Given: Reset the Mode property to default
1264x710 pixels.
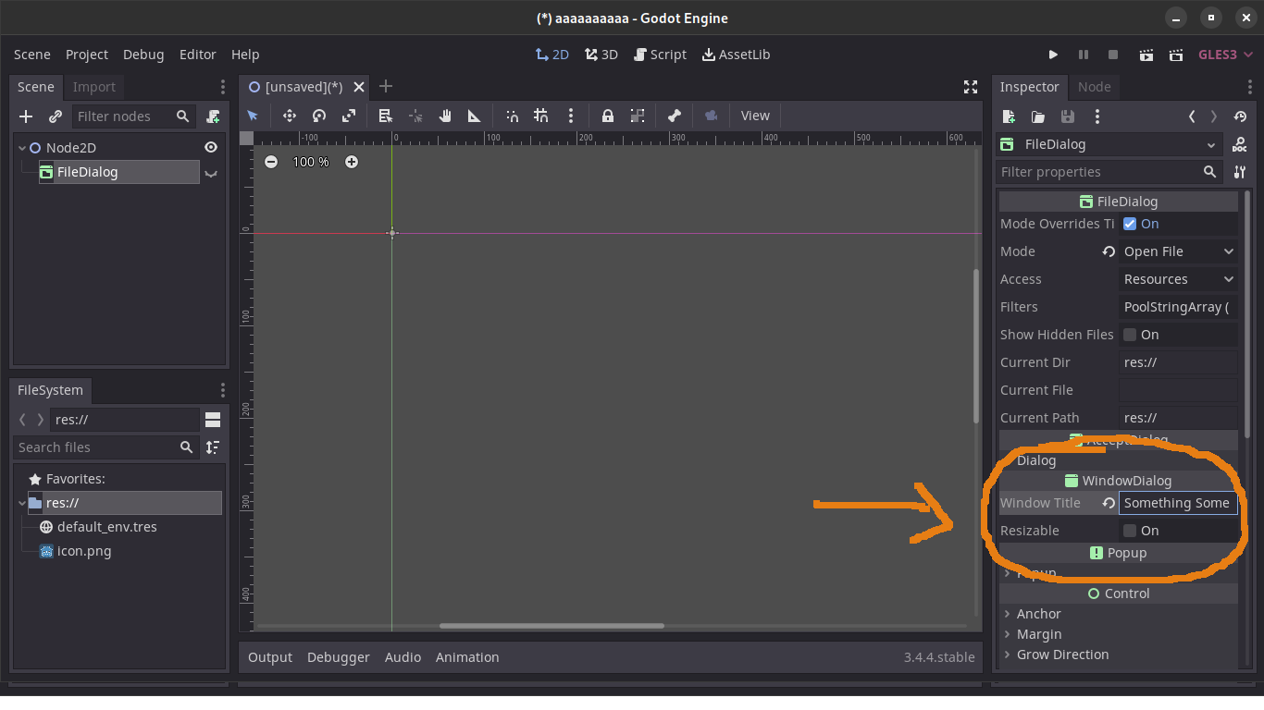Looking at the screenshot, I should (x=1108, y=251).
